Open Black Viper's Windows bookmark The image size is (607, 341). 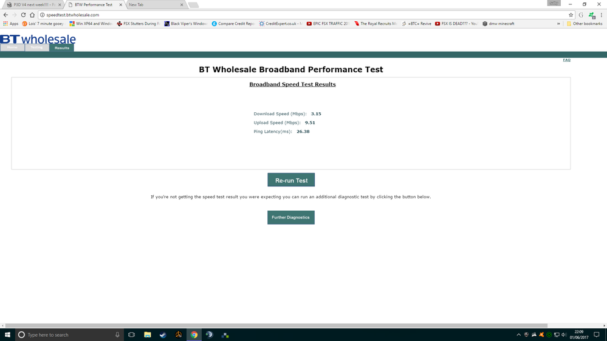point(185,24)
